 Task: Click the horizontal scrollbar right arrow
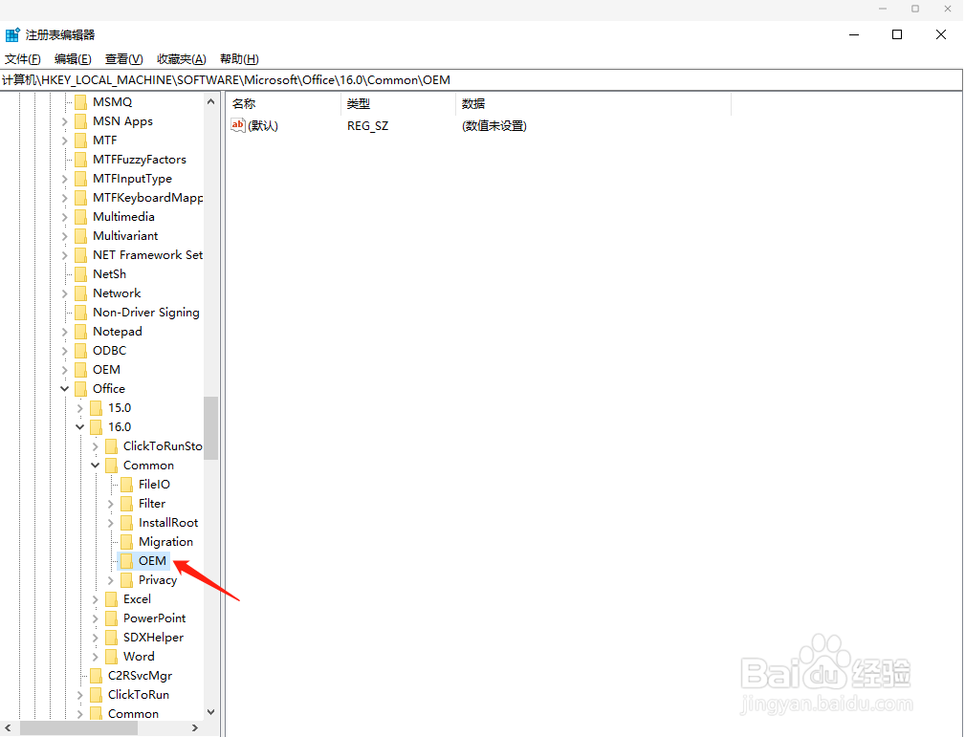[x=195, y=727]
